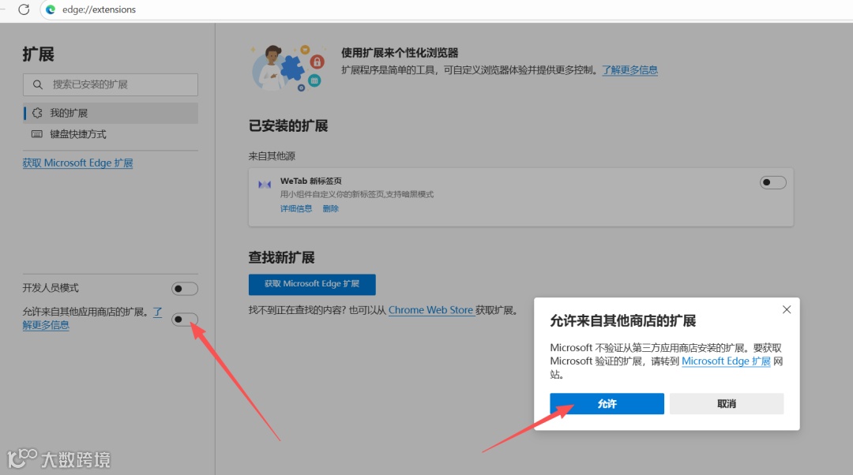Click 删除 to remove WeTab extension
The height and width of the screenshot is (475, 853).
(x=330, y=208)
